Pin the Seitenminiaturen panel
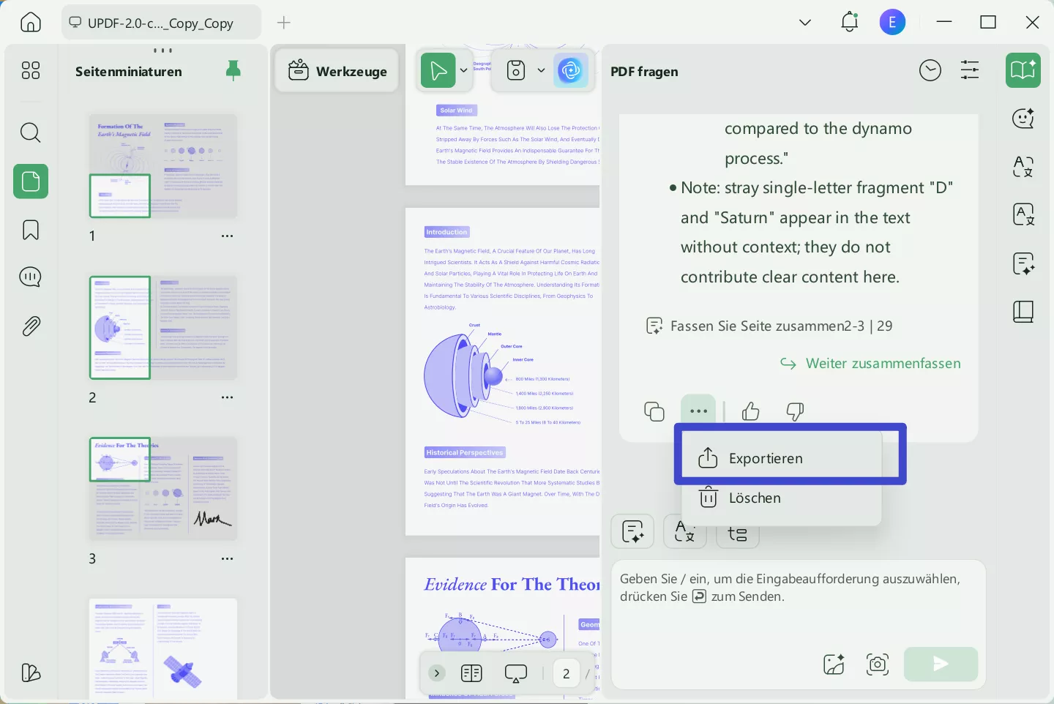 pyautogui.click(x=233, y=70)
